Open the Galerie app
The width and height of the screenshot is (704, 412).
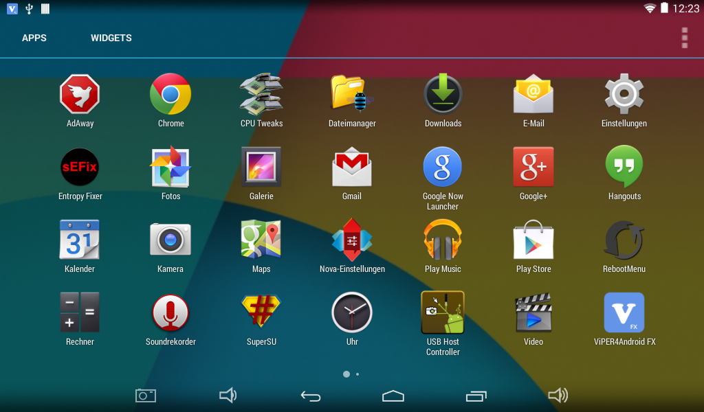coord(261,167)
